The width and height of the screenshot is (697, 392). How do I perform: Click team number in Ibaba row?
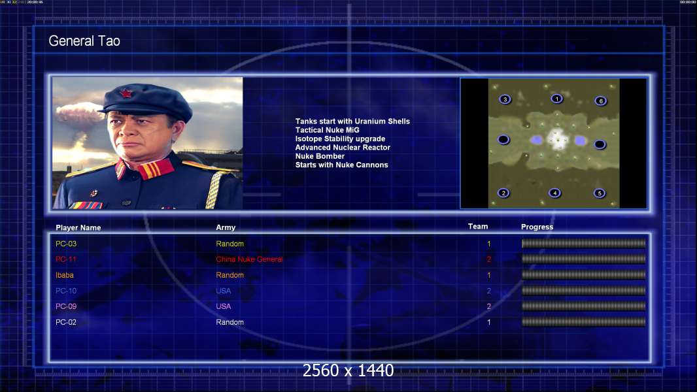pos(489,275)
